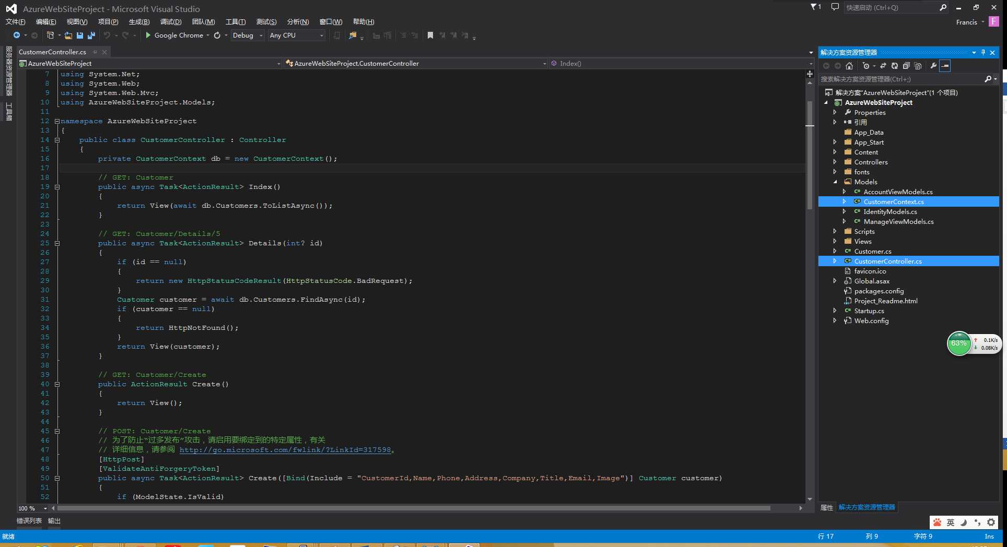Open the Google Chrome browser dropdown arrow
Image resolution: width=1007 pixels, height=547 pixels.
208,35
